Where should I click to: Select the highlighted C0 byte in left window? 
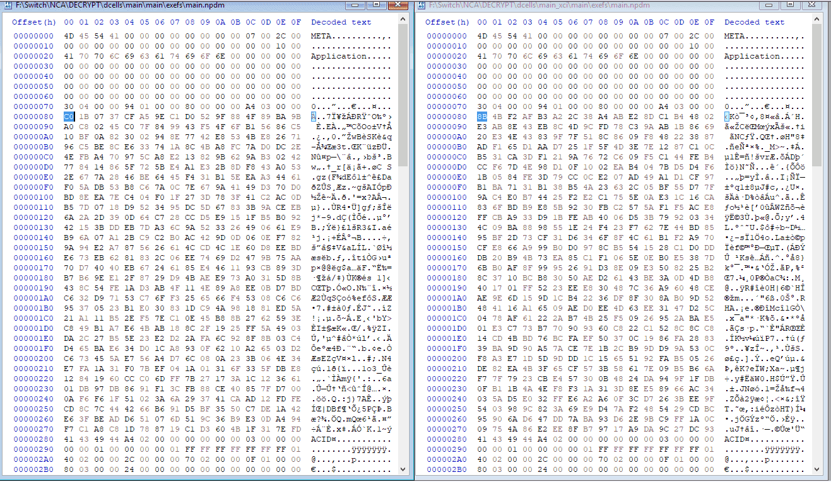pyautogui.click(x=69, y=117)
